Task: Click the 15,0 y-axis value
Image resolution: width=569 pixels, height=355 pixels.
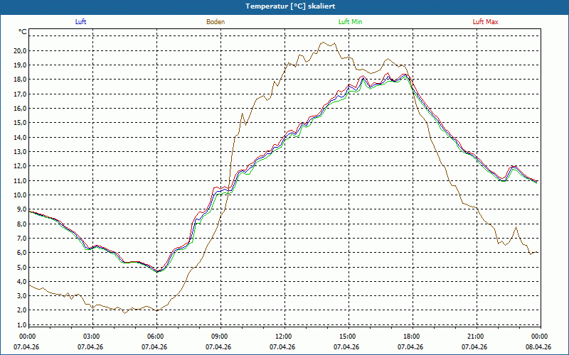Action: (20, 123)
